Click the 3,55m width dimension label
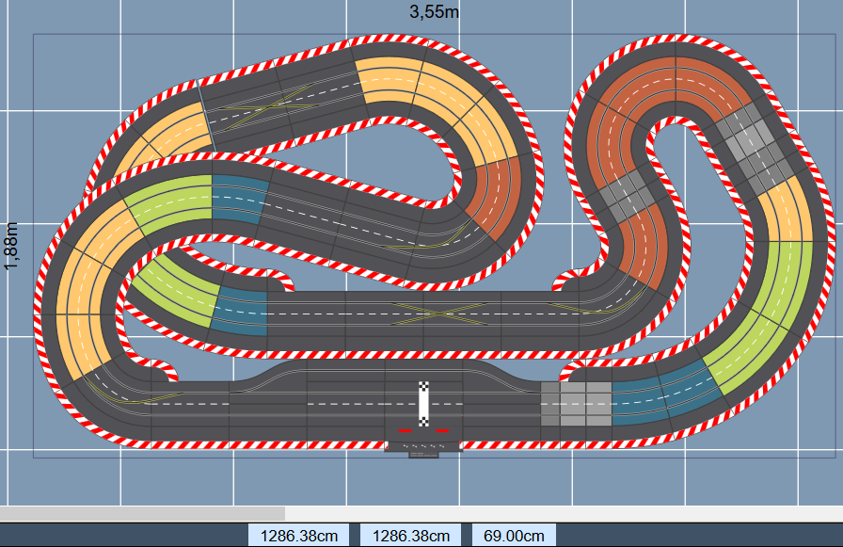The height and width of the screenshot is (547, 843). click(x=434, y=12)
